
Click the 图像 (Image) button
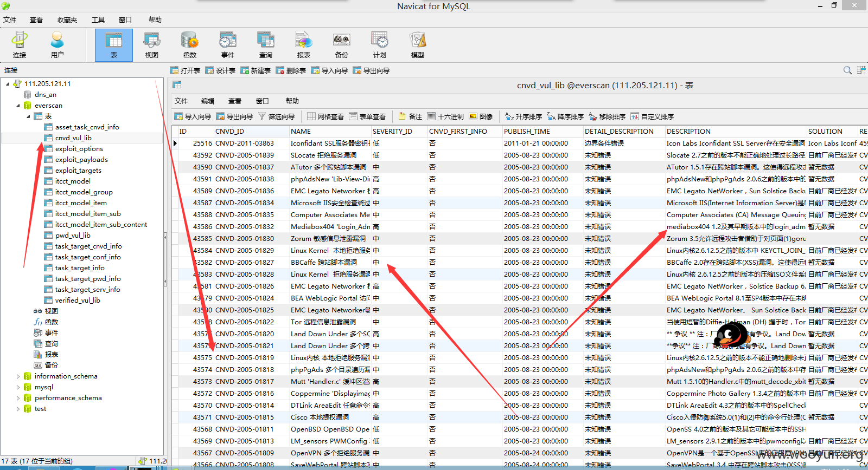(x=481, y=116)
